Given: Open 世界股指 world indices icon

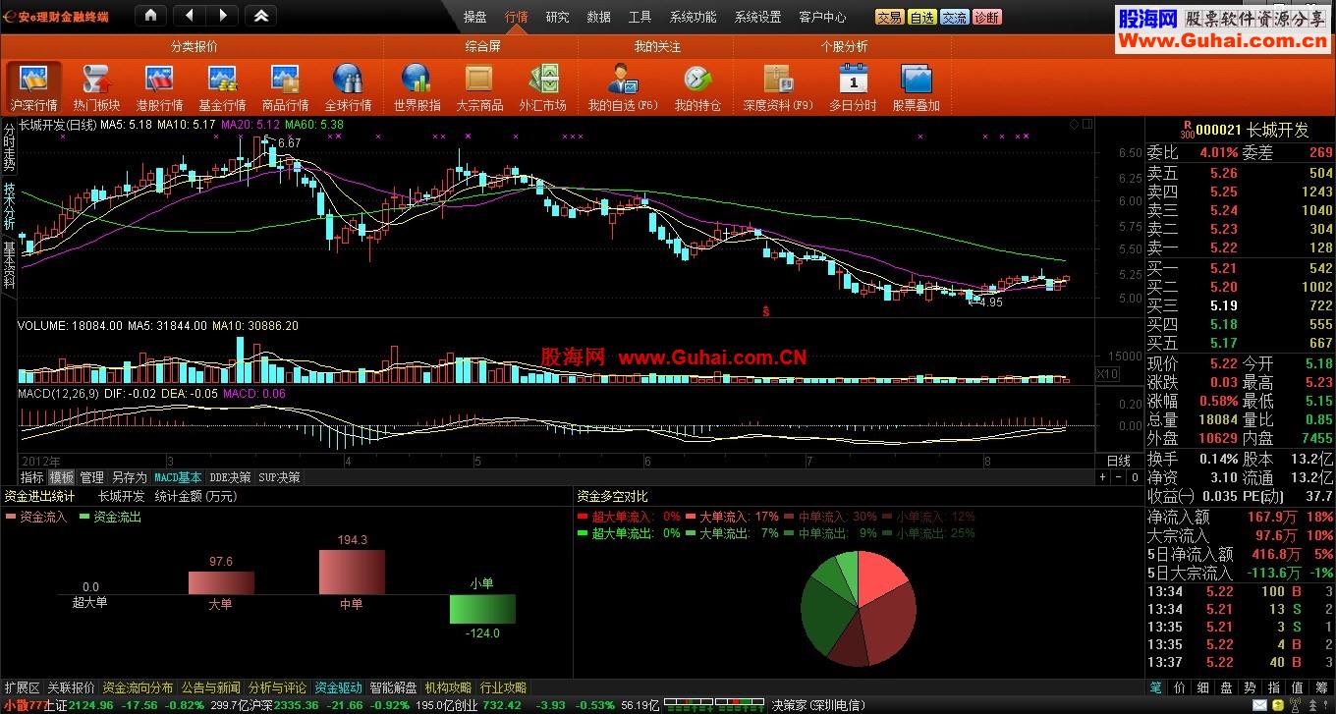Looking at the screenshot, I should [417, 87].
